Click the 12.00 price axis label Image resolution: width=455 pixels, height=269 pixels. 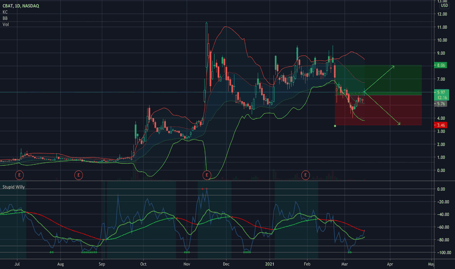442,14
